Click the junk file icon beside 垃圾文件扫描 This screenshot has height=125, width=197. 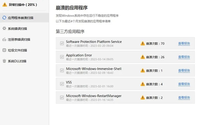pos(4,50)
